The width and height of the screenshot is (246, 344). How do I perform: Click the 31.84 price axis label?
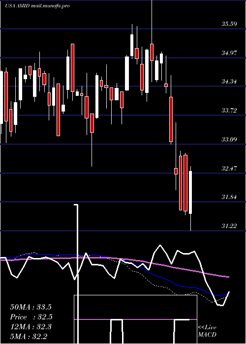pos(229,197)
